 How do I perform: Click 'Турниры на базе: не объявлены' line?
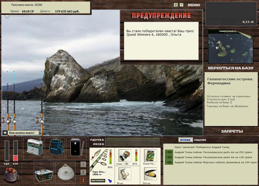click(x=228, y=106)
